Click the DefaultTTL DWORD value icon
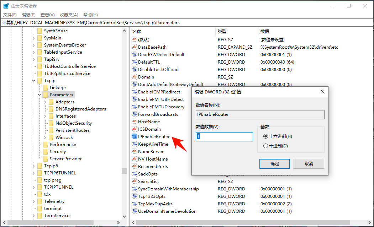Image resolution: width=374 pixels, height=227 pixels. [135, 62]
